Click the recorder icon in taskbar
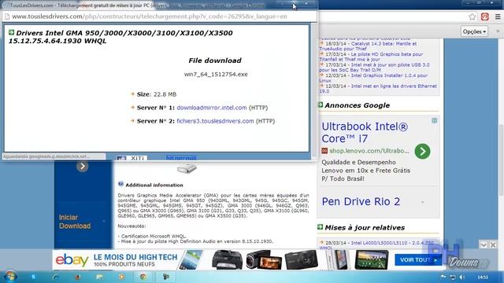This screenshot has height=283, width=504. click(166, 277)
